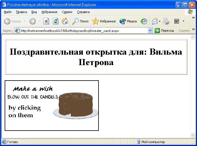
Task: Click the address bar URL field
Action: pyautogui.click(x=84, y=31)
